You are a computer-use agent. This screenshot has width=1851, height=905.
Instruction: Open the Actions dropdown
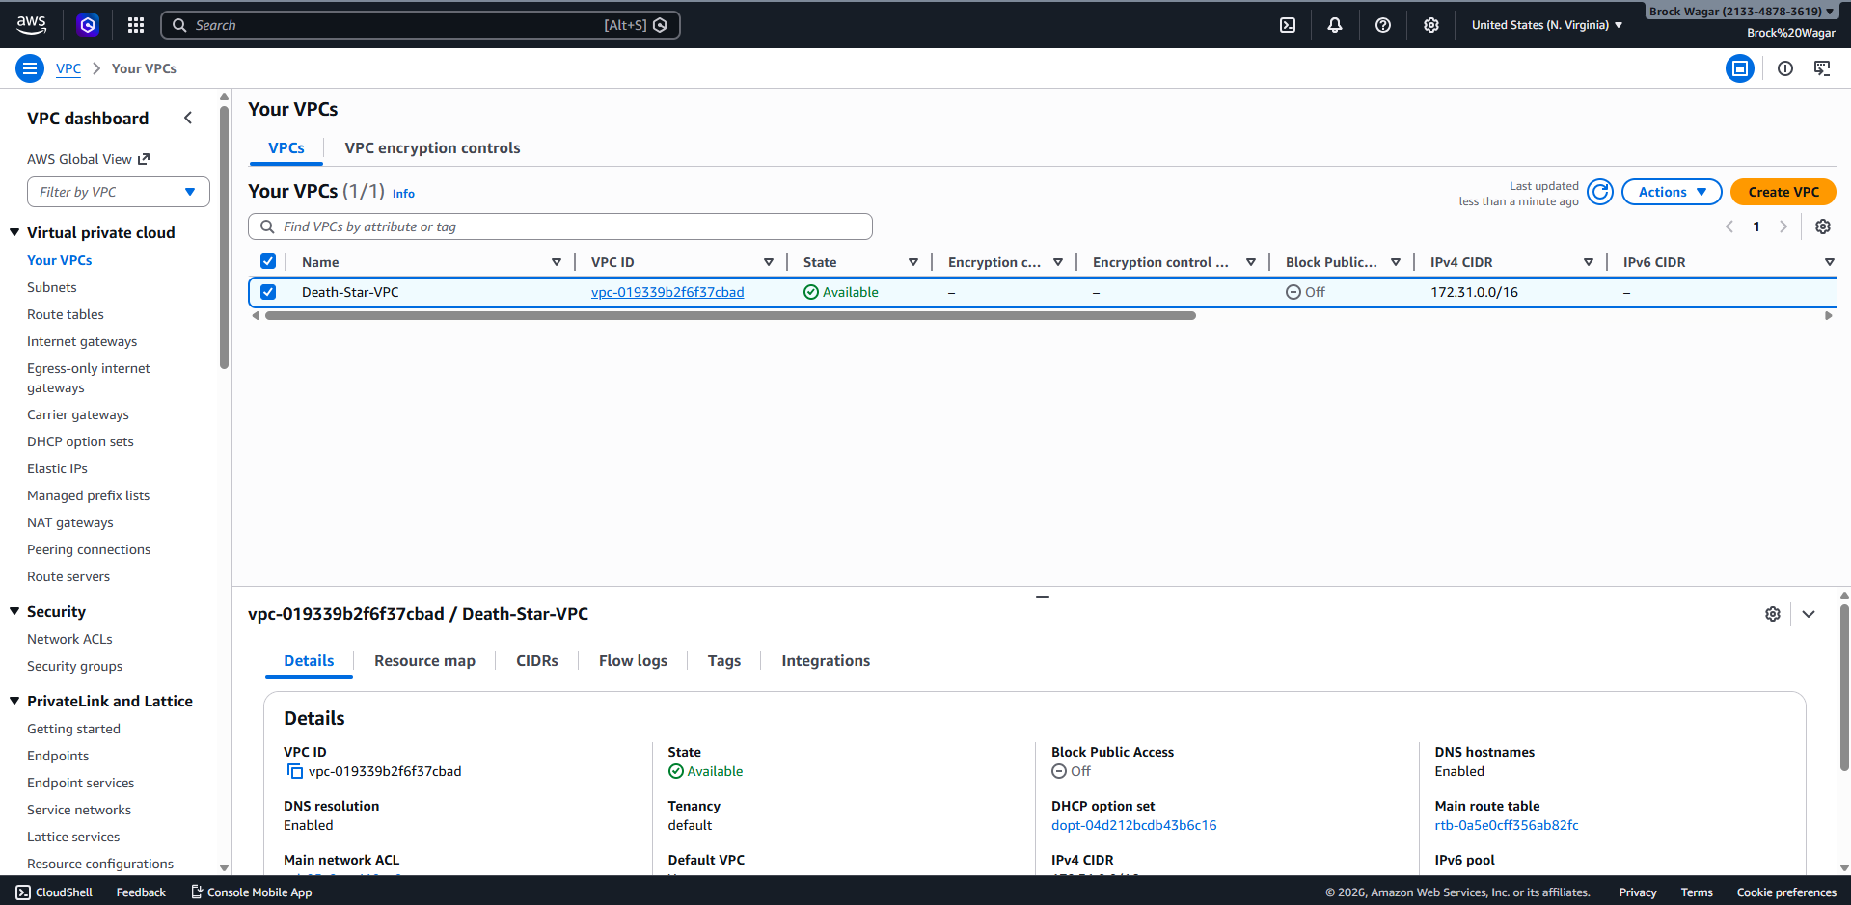[1672, 192]
